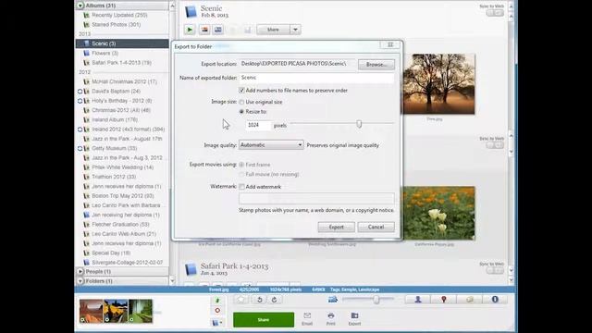Show the Places map pin panel
Viewport: 592px width, 333px height.
[x=444, y=300]
